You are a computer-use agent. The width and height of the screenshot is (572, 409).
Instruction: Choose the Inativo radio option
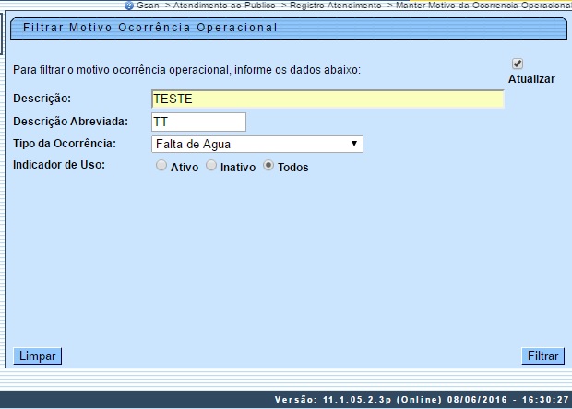click(x=211, y=165)
